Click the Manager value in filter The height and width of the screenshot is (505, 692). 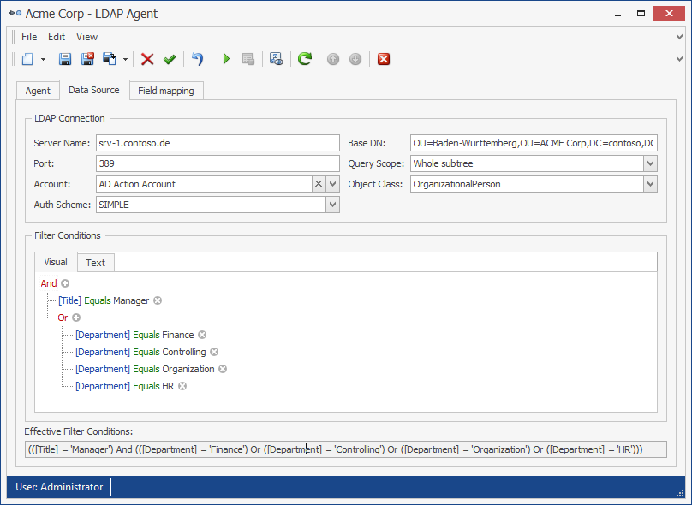pos(131,300)
